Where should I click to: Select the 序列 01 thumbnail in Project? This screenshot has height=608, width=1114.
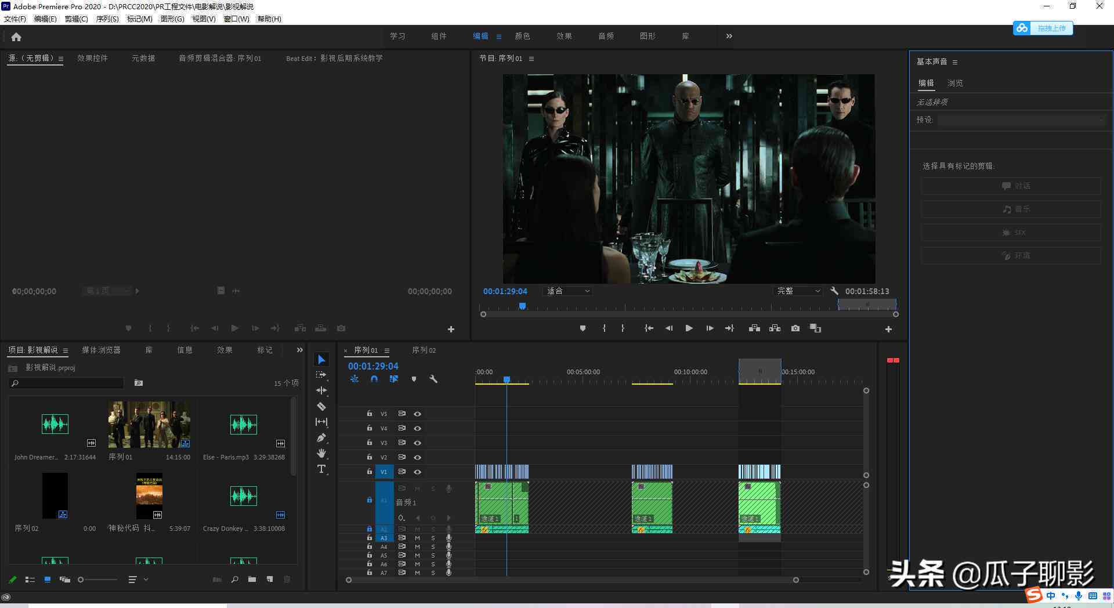149,425
